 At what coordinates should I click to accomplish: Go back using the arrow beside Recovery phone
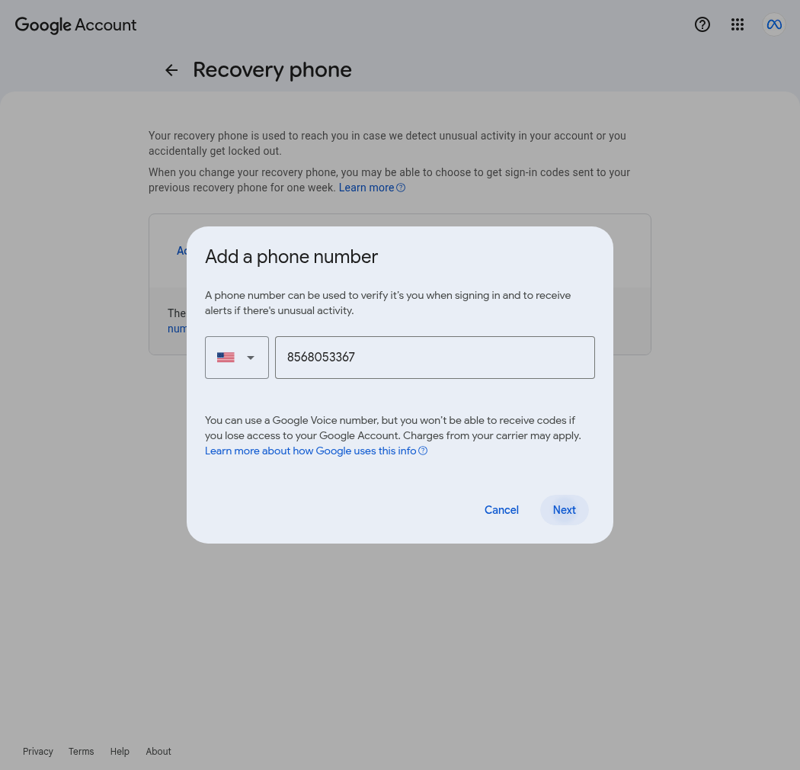[171, 70]
